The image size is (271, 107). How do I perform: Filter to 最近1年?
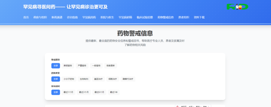tap(114, 92)
